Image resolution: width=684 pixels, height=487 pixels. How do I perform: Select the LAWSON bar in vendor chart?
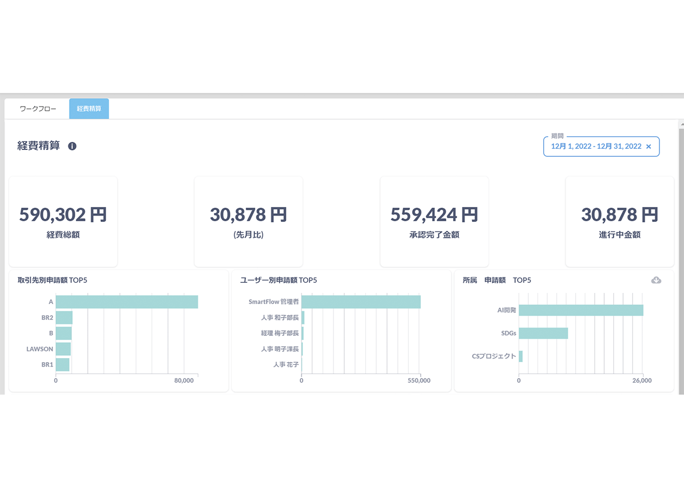pyautogui.click(x=63, y=348)
